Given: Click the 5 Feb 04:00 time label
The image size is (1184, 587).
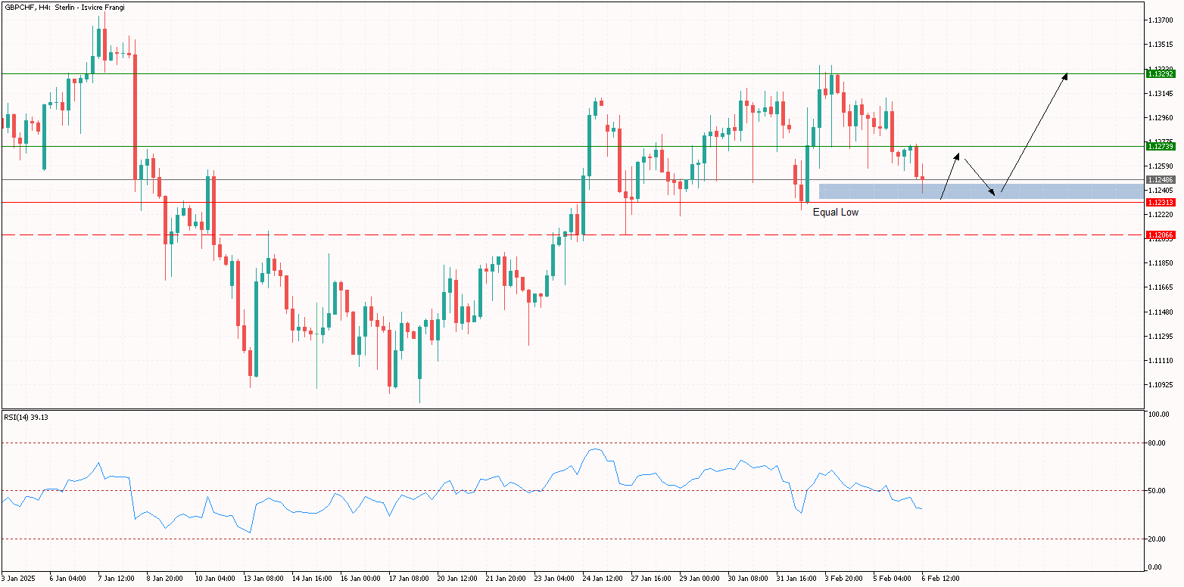Looking at the screenshot, I should coord(893,579).
